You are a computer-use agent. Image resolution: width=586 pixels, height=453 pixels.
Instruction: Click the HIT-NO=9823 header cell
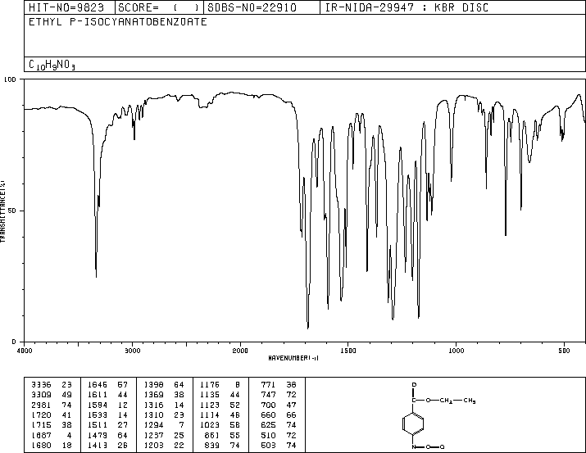click(70, 7)
